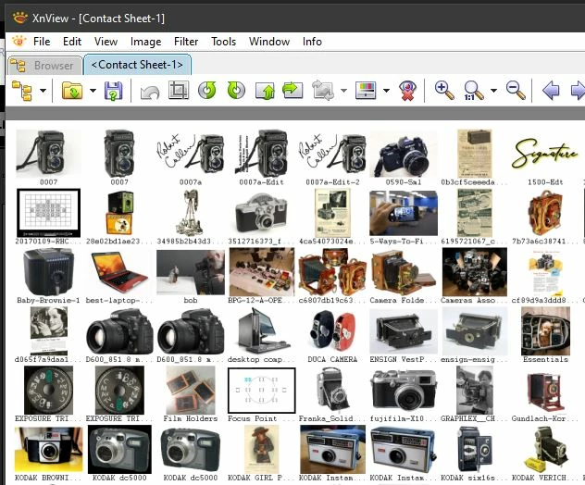Select the 0007a-Edit thumbnail
The image size is (585, 485).
pos(262,154)
